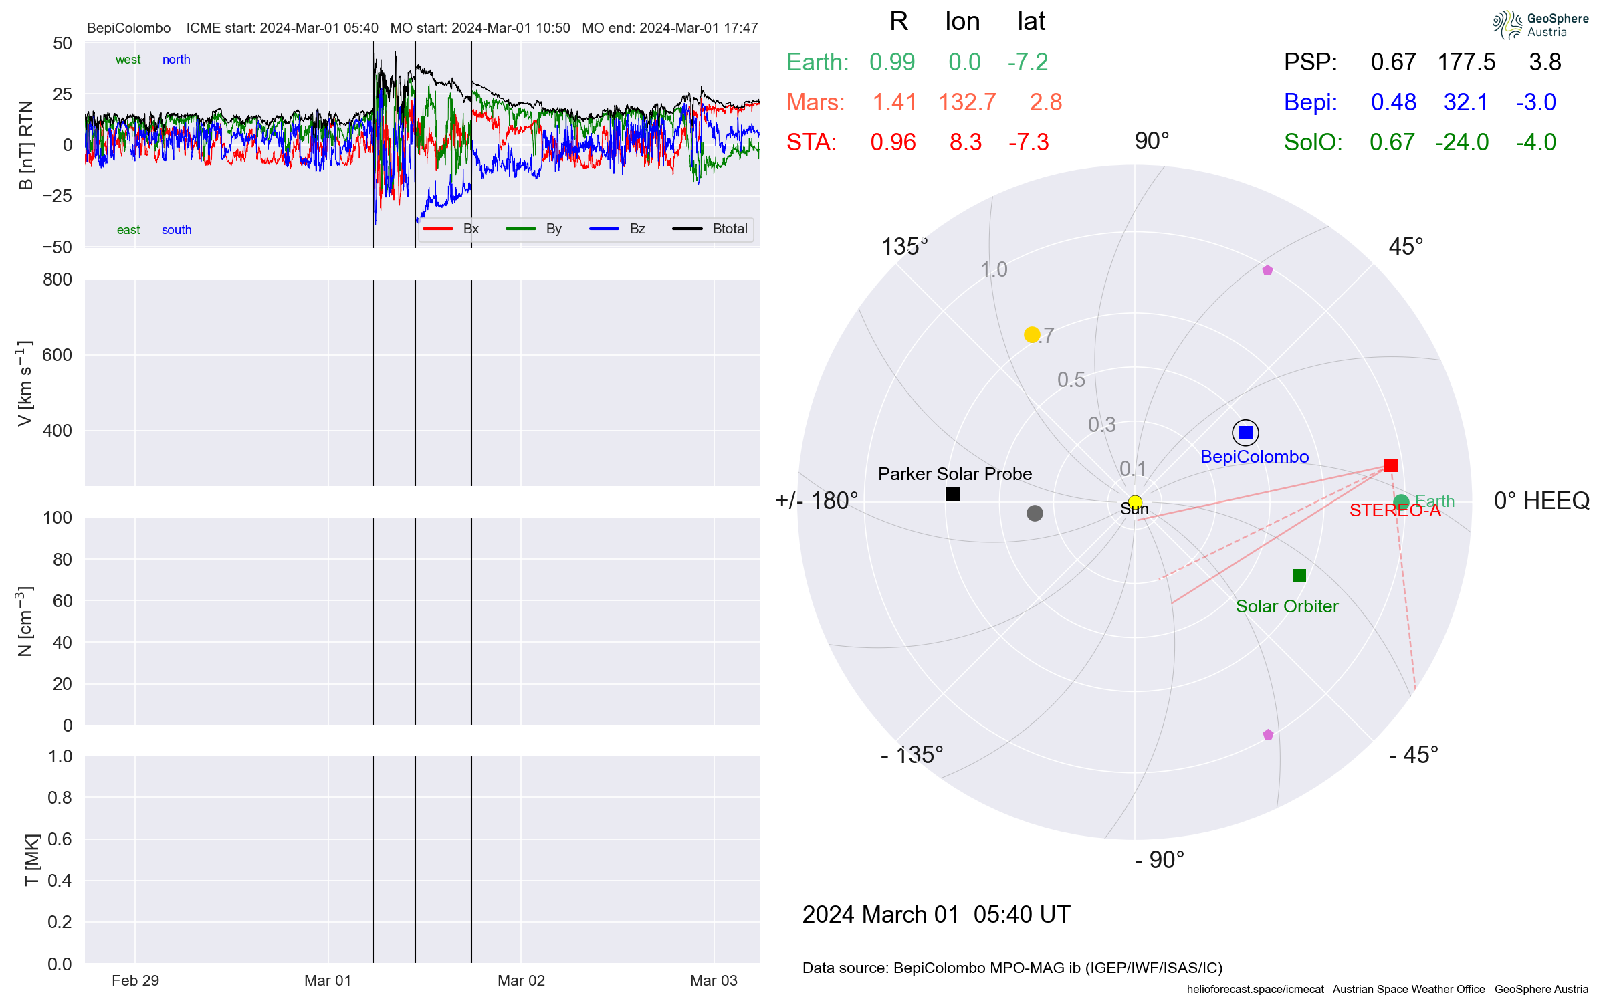Click the '2024 March 01 05:40 UT' timestamp
Screen dimensions: 1605x1003
coord(936,915)
